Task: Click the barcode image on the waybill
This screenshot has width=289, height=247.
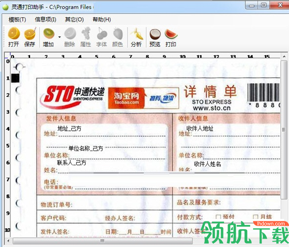Action: click(264, 93)
